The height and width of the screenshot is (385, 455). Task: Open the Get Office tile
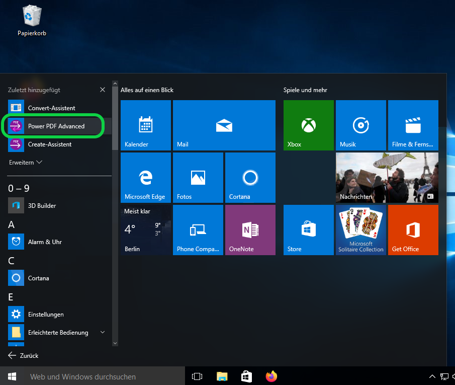point(413,230)
